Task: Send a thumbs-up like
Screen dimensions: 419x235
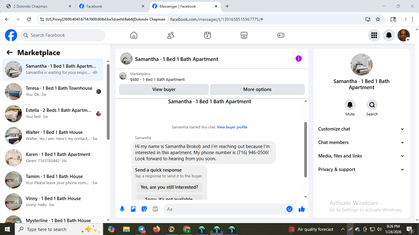Action: pos(302,209)
